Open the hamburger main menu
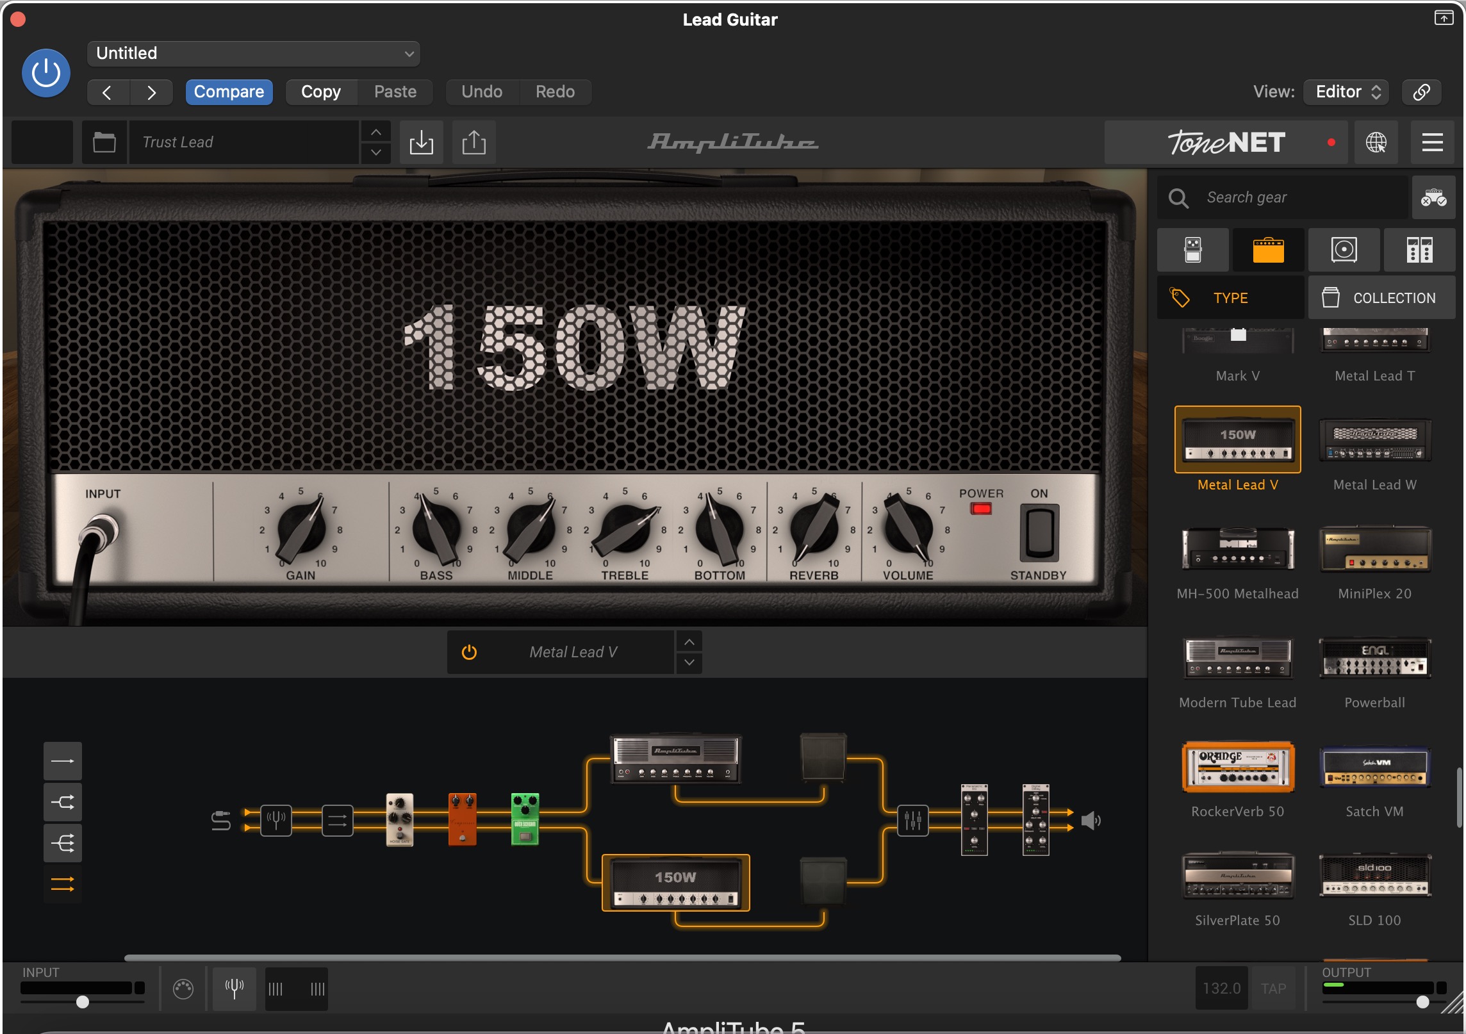The width and height of the screenshot is (1466, 1034). click(1433, 142)
